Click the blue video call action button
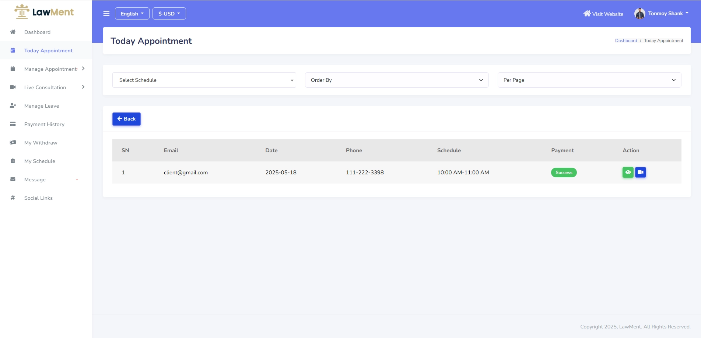Viewport: 701px width, 338px height. click(x=641, y=172)
